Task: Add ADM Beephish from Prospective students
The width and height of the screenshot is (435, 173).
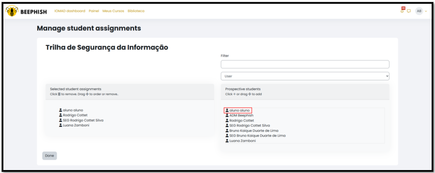Action: (x=241, y=115)
